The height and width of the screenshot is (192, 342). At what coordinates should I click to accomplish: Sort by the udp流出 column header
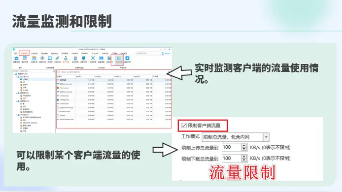coord(142,76)
